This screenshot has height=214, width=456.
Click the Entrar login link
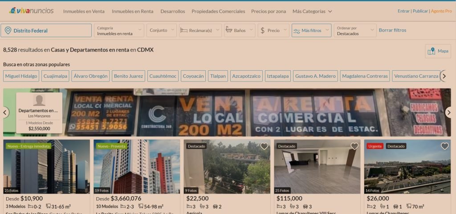coord(403,11)
